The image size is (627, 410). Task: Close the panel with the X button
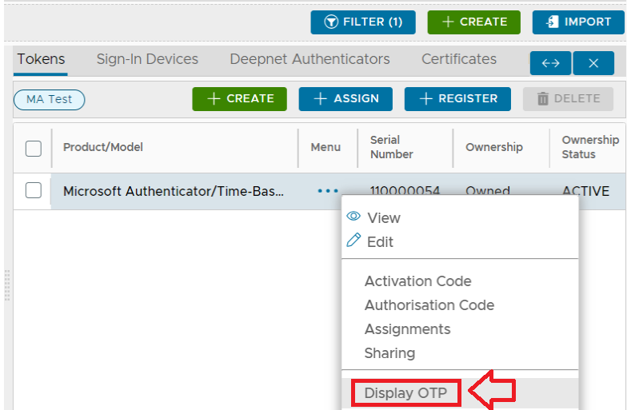[593, 63]
